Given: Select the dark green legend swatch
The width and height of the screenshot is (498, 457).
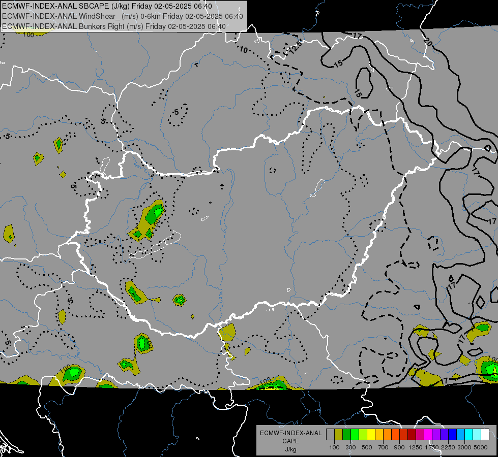Looking at the screenshot, I should point(346,435).
